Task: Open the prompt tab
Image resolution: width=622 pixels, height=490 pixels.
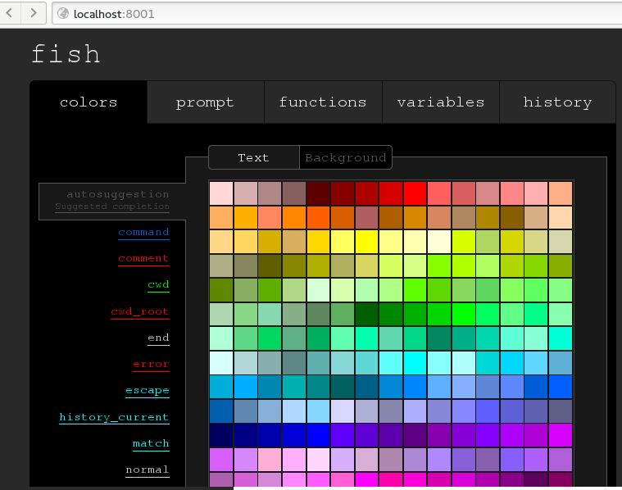Action: tap(205, 102)
